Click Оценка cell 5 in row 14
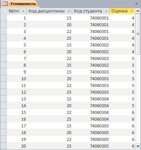This screenshot has height=150, width=141. point(122,106)
